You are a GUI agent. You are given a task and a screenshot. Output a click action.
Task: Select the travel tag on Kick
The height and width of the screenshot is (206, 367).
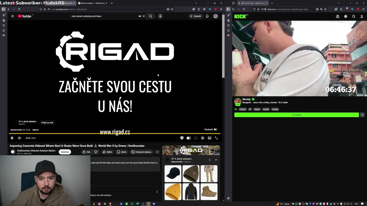257,109
